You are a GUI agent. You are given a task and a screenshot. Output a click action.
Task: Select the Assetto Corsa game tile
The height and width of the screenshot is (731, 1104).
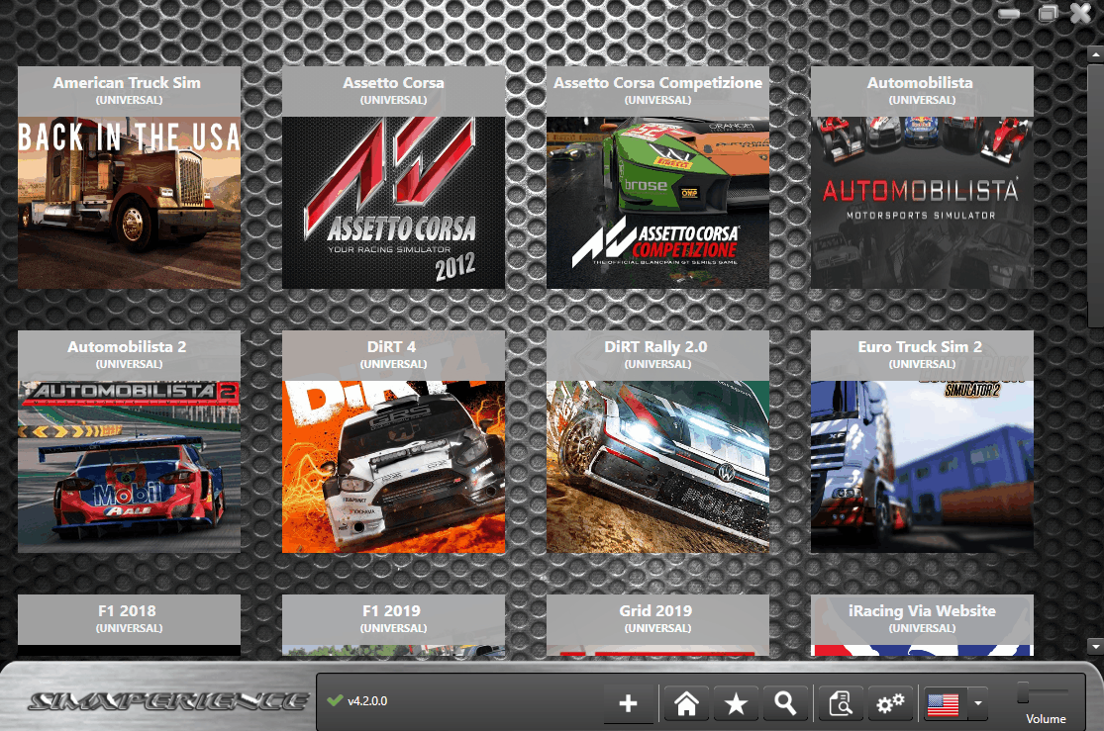point(393,178)
